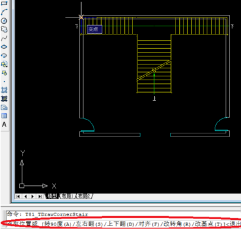Screen dimensions: 241x243
Task: Select the Rectangle draw tool
Action: tap(4, 3)
